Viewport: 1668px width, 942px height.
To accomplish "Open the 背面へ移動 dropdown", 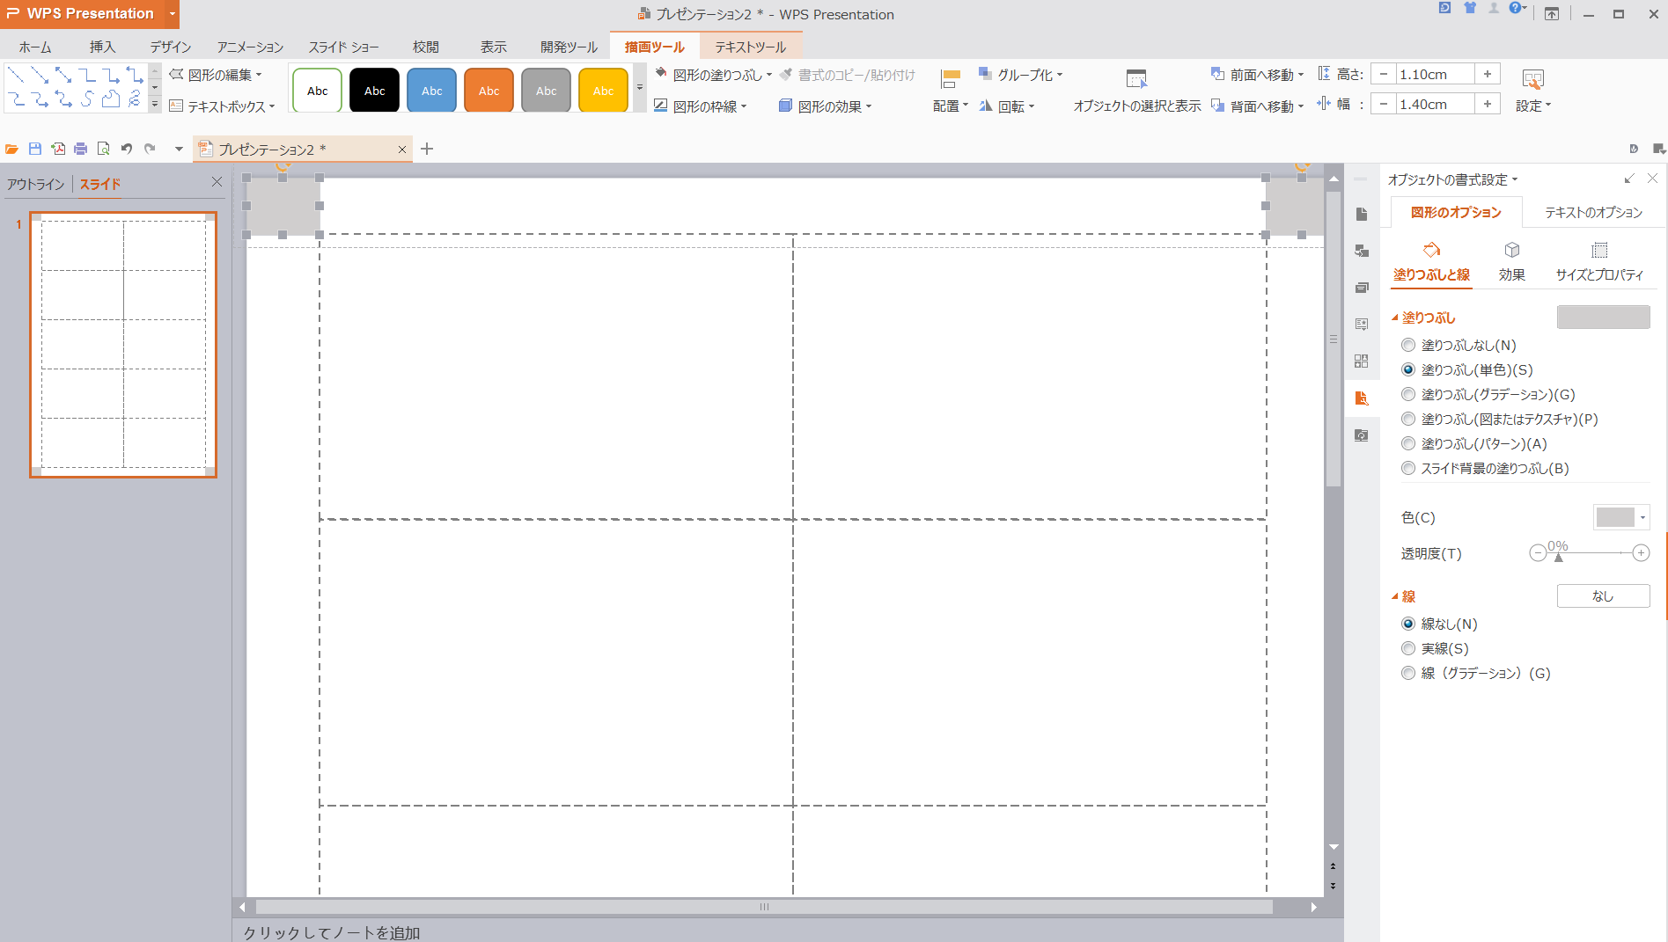I will coord(1301,106).
